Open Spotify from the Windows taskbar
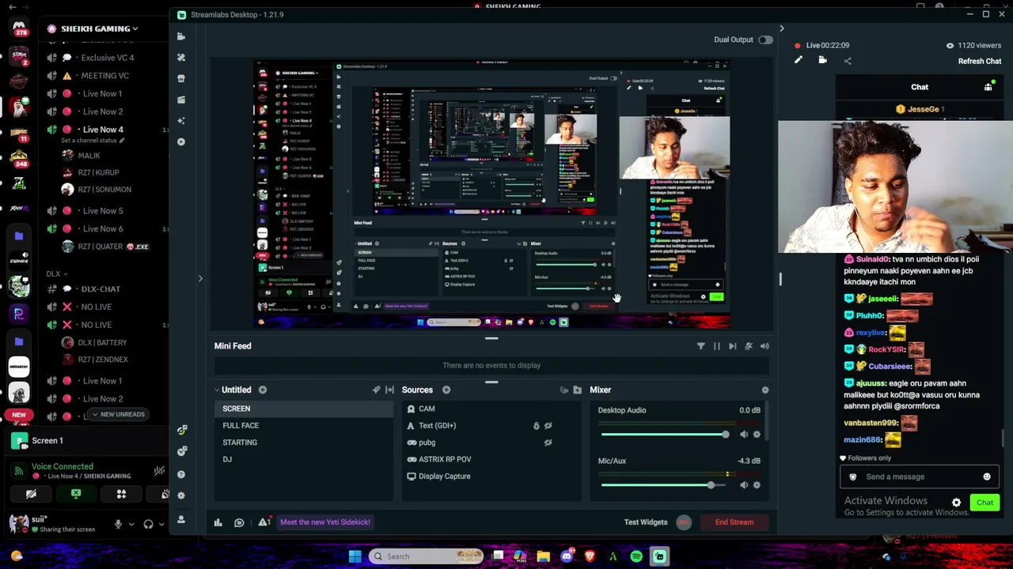The width and height of the screenshot is (1013, 569). tap(636, 556)
